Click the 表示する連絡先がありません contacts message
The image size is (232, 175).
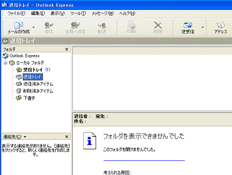click(x=36, y=150)
